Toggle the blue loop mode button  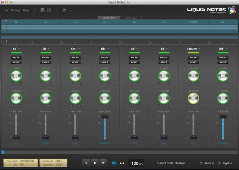pos(114,163)
